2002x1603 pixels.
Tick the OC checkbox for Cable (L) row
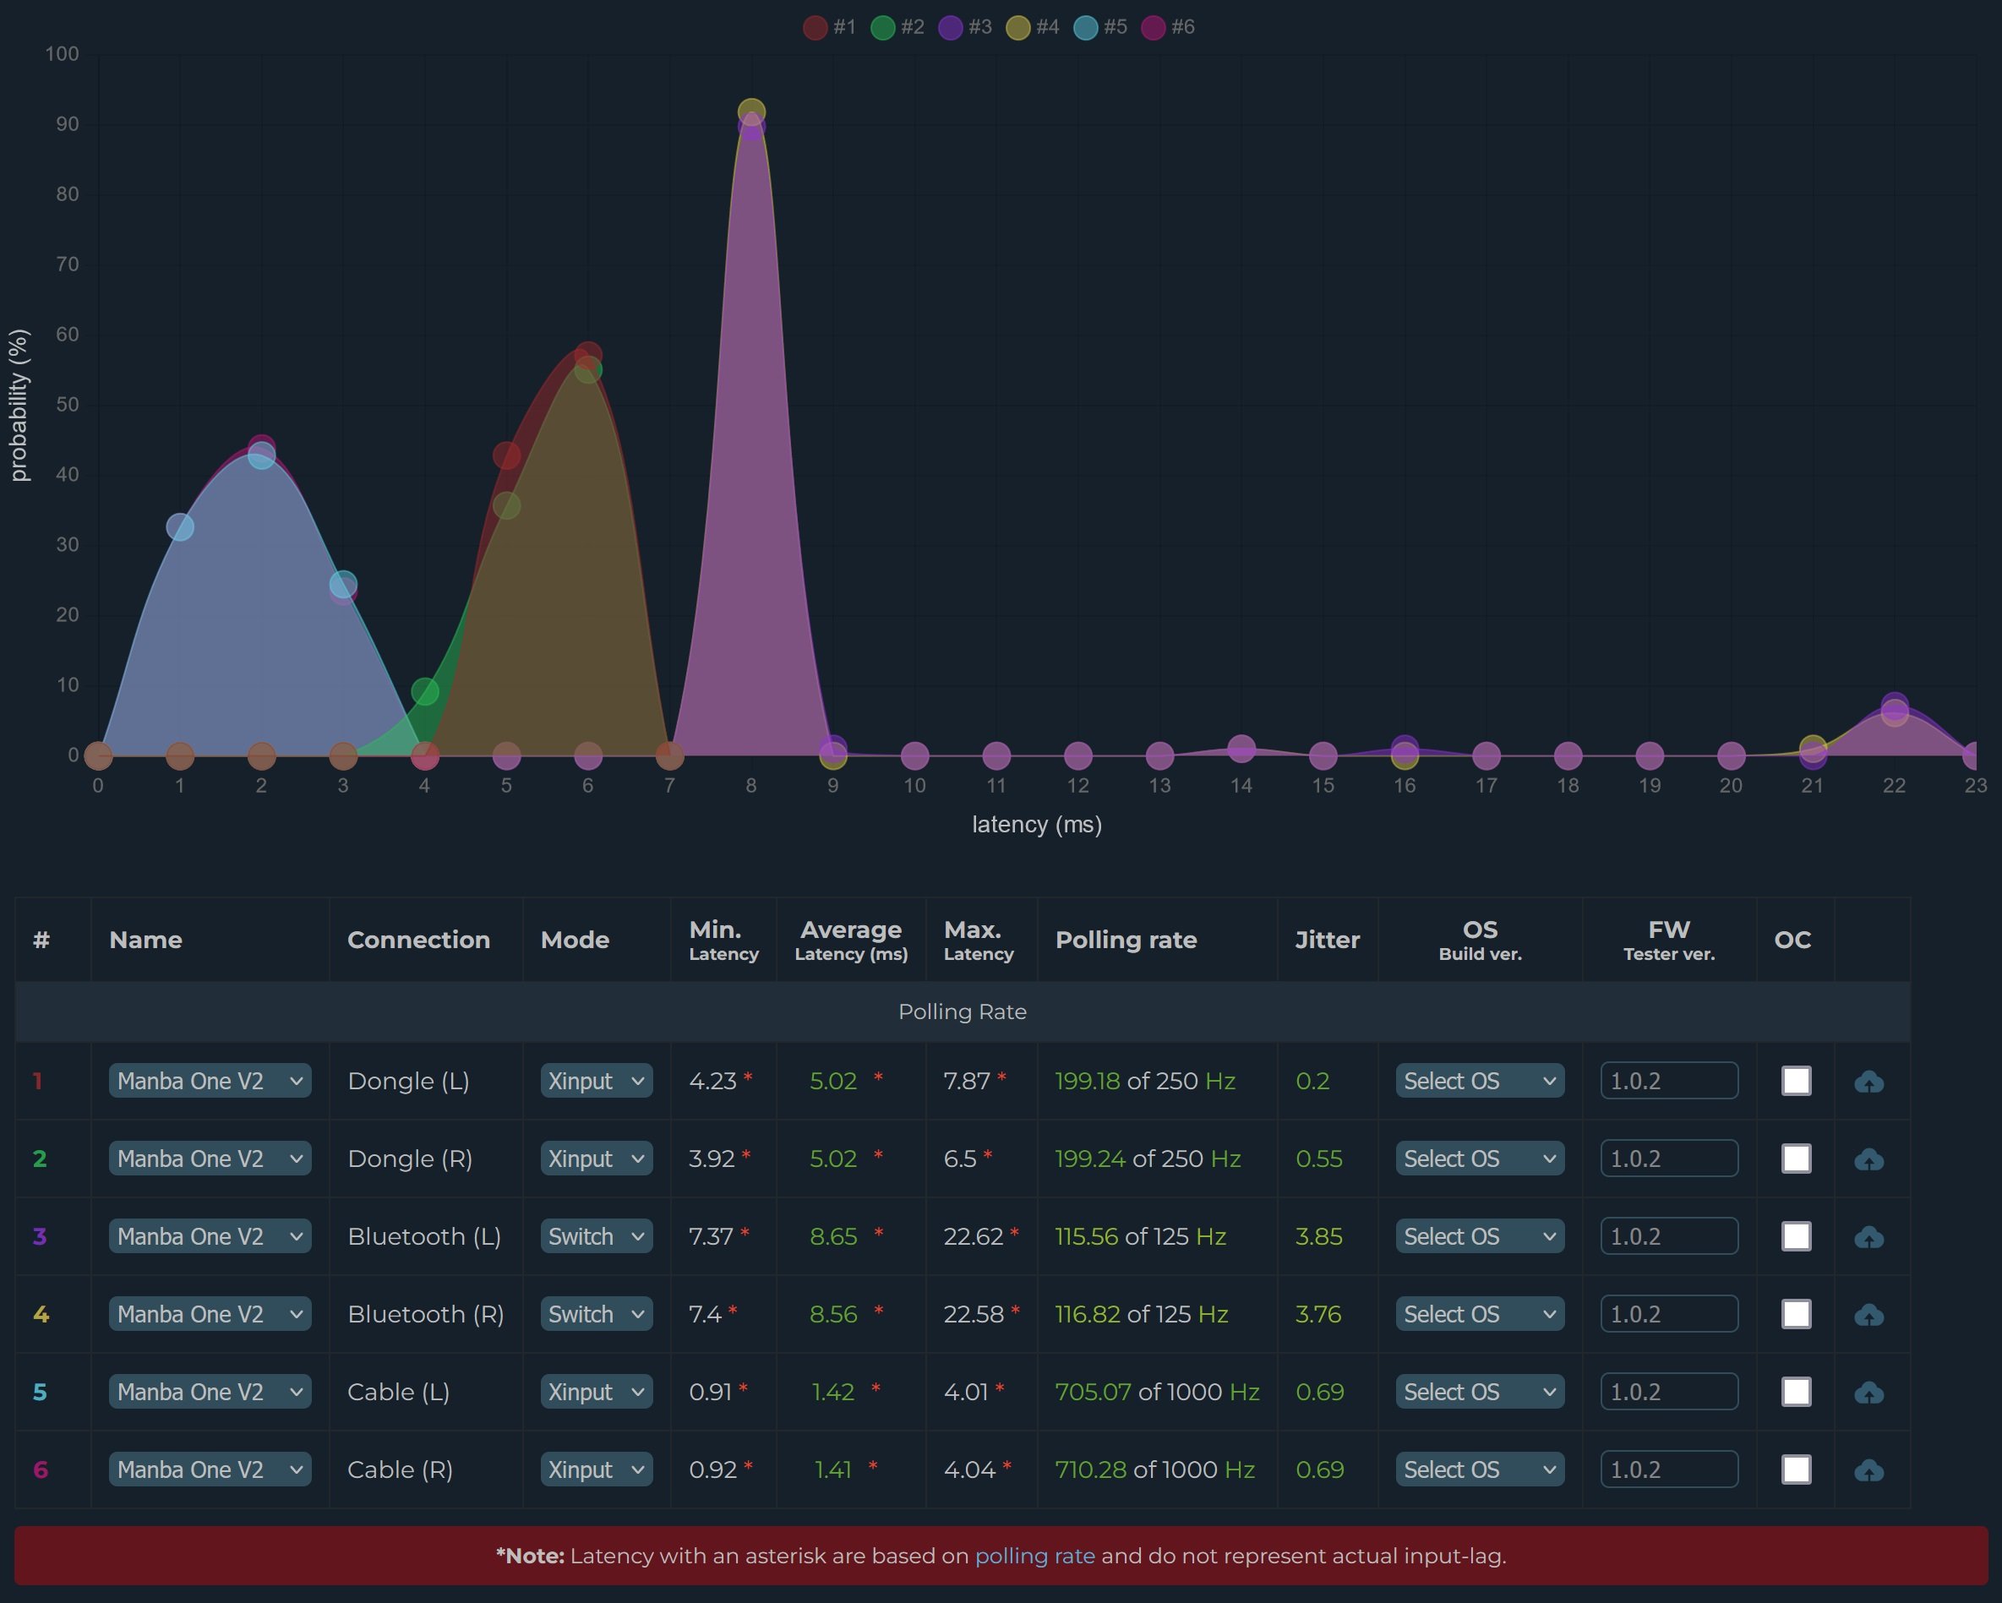(1796, 1393)
